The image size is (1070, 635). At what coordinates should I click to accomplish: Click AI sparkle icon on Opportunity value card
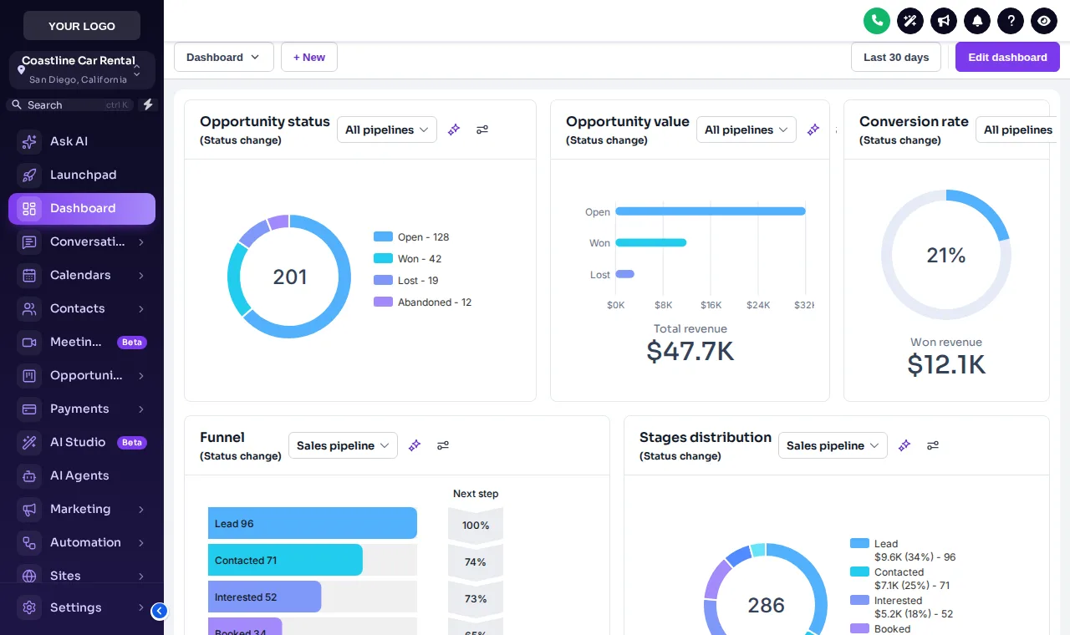click(813, 130)
